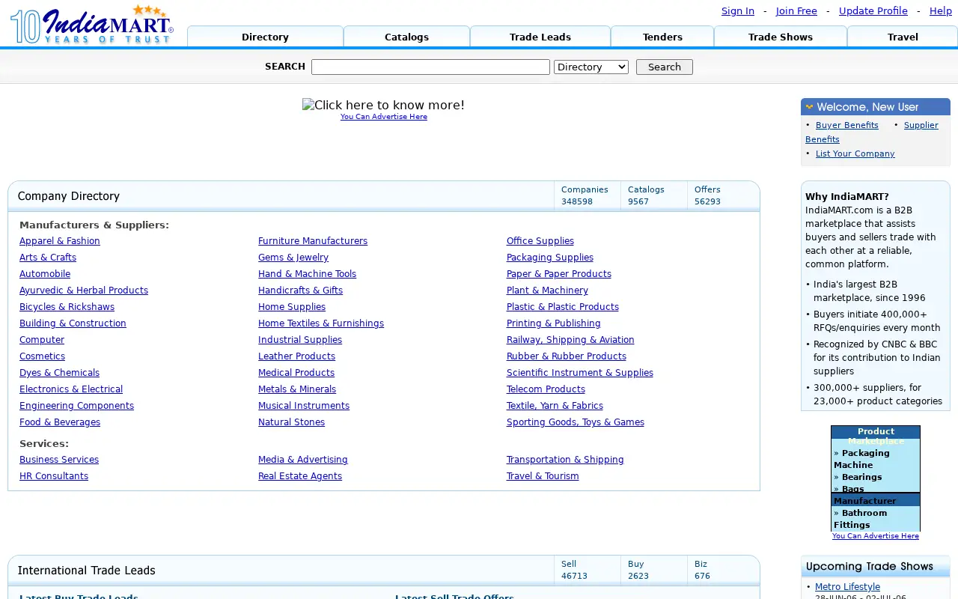Open the Trade Shows tab
The image size is (958, 599).
pyautogui.click(x=781, y=37)
